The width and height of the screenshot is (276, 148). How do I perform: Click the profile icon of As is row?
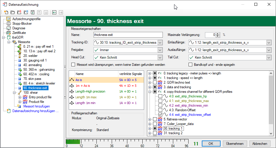pyautogui.click(x=72, y=80)
